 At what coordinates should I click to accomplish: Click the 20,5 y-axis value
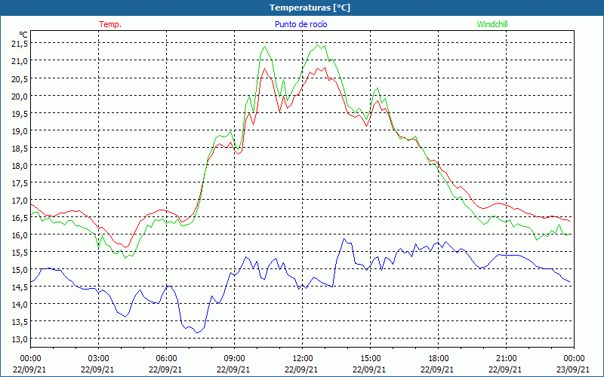point(20,78)
